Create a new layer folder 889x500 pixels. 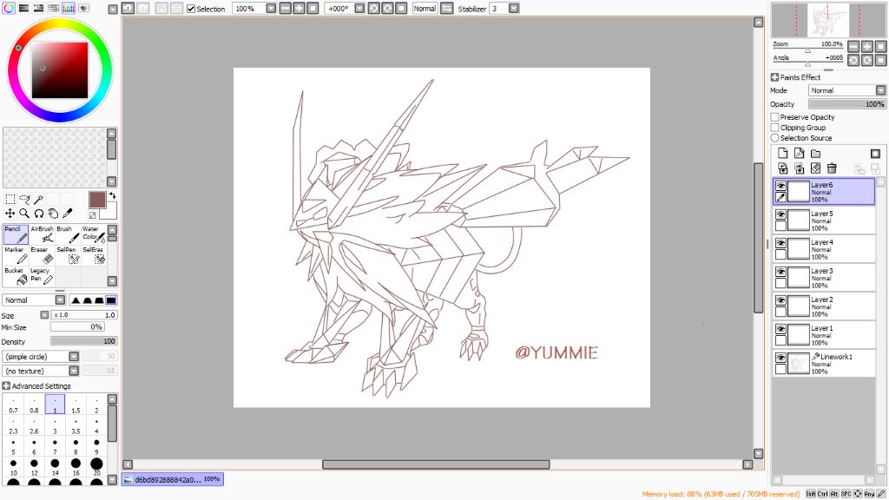[x=815, y=153]
